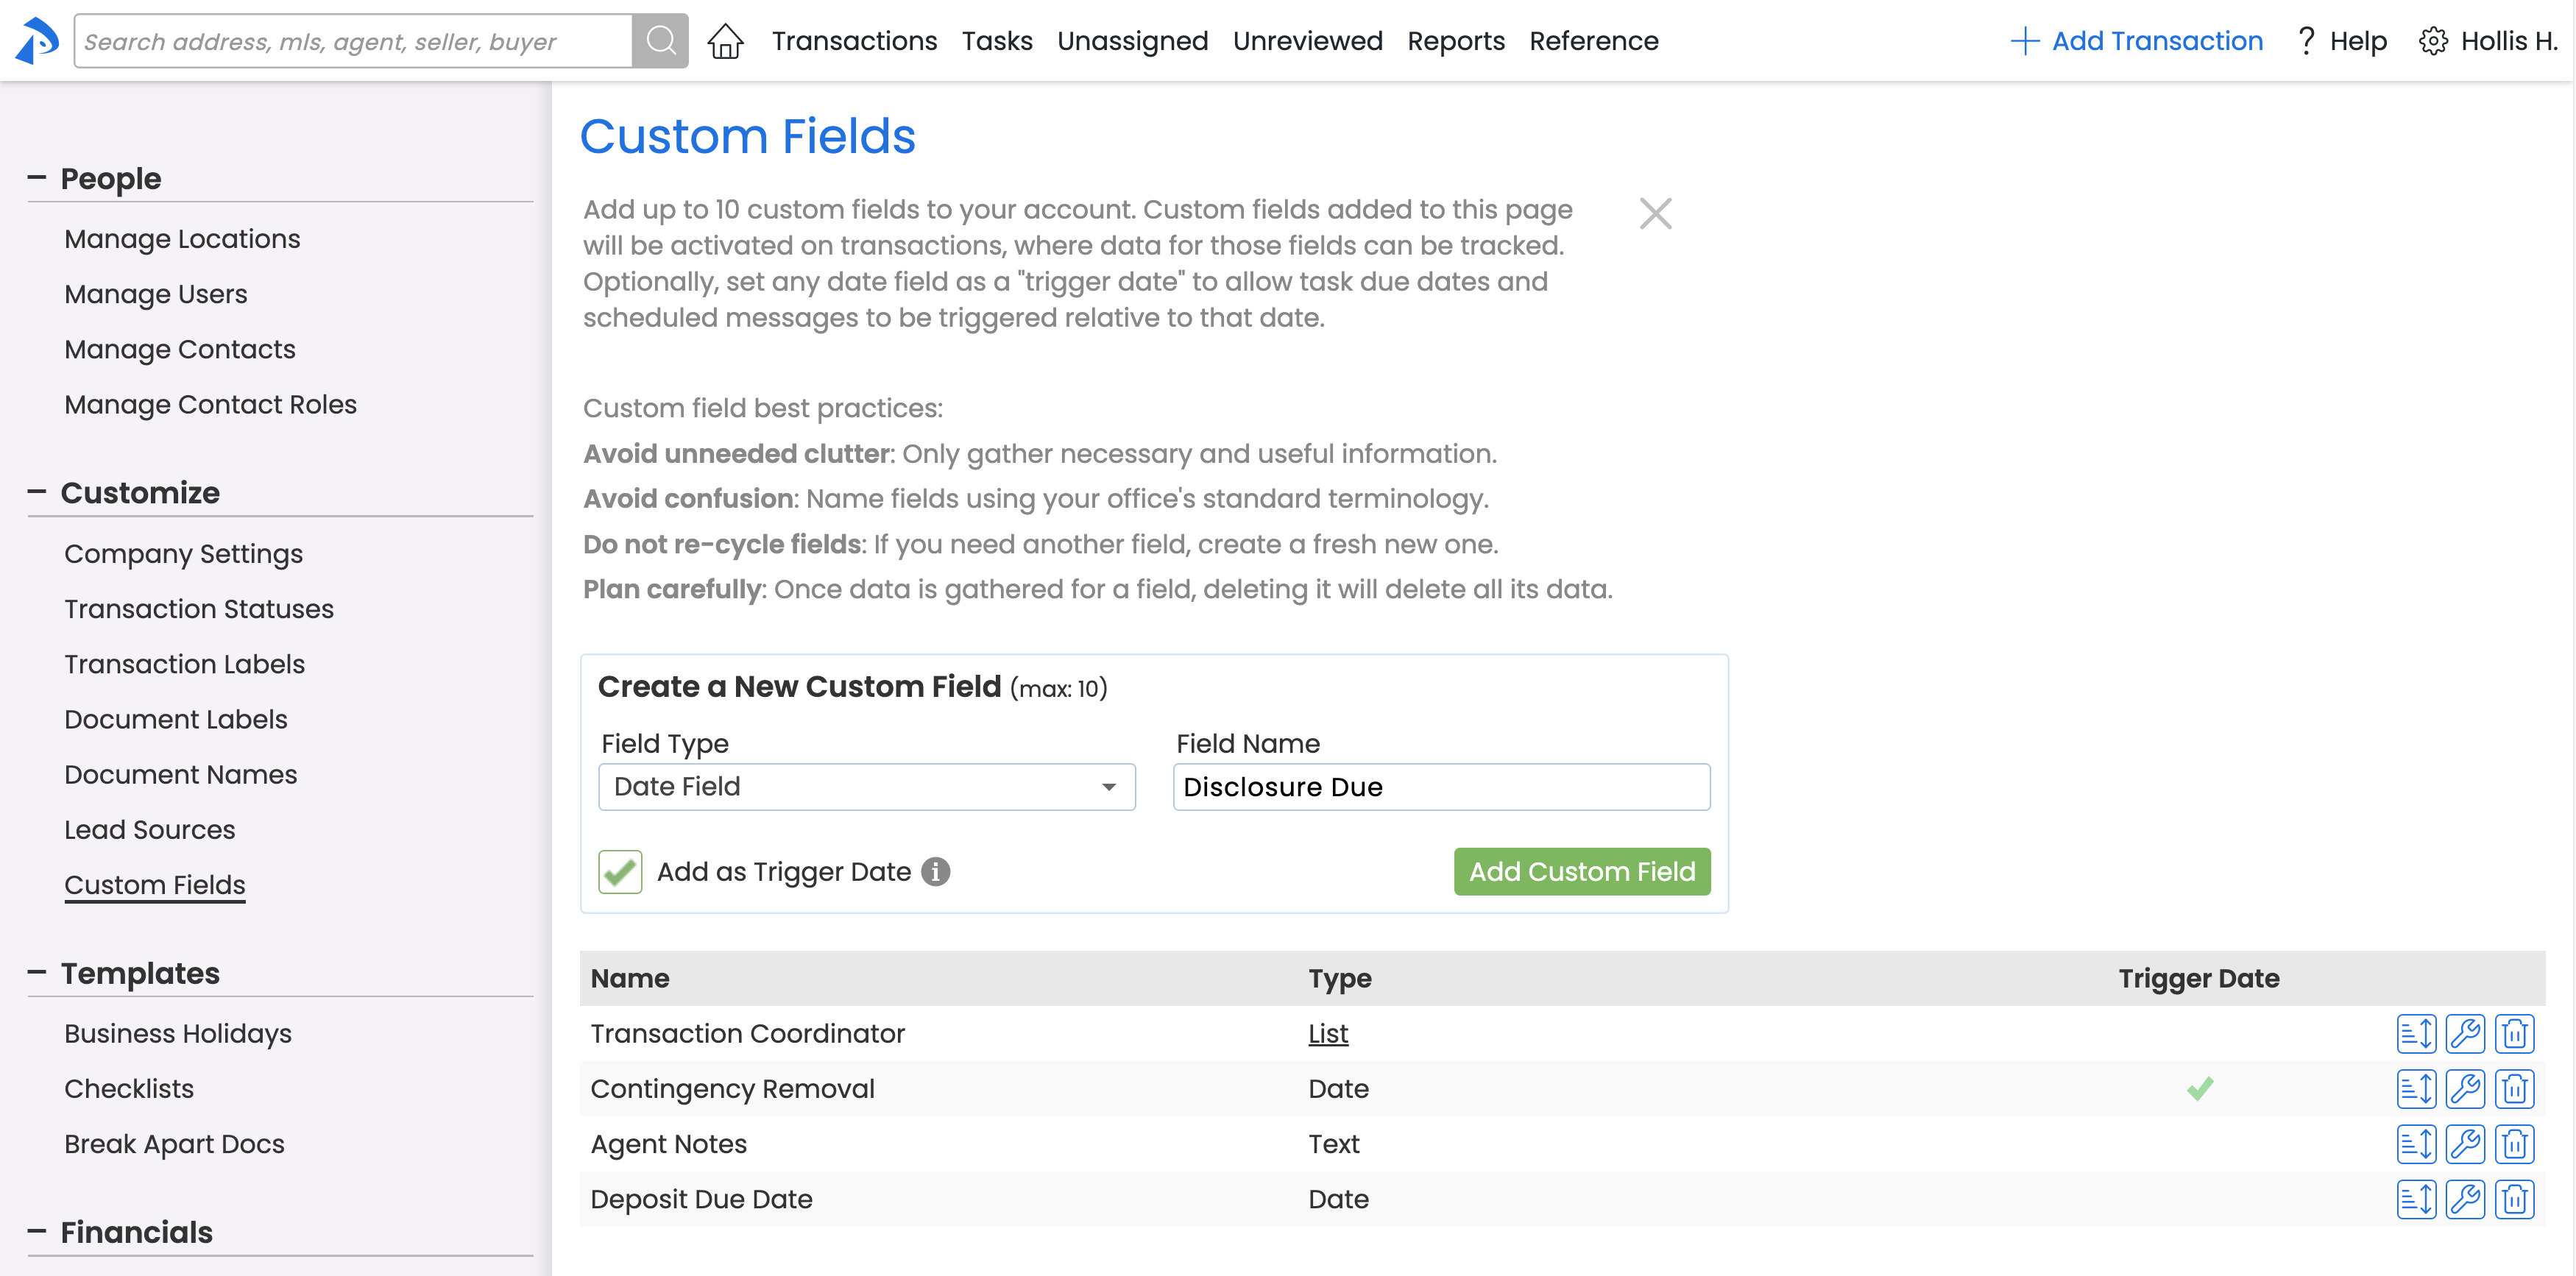Edit the Contingency Removal field with wrench icon
2576x1276 pixels.
point(2465,1088)
